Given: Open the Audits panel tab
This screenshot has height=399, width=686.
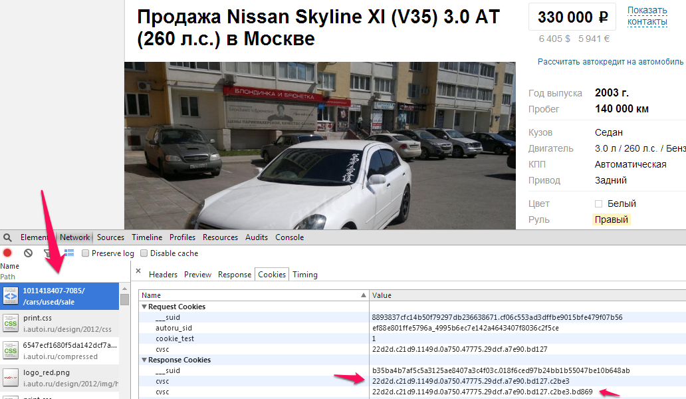Looking at the screenshot, I should (257, 237).
